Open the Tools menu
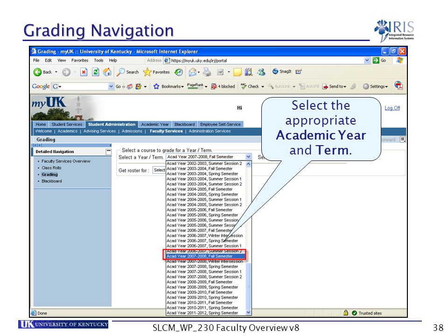 98,60
